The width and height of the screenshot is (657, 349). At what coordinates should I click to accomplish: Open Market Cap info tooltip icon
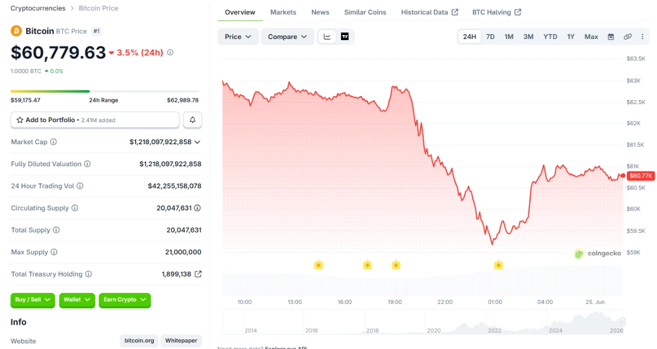pos(53,142)
